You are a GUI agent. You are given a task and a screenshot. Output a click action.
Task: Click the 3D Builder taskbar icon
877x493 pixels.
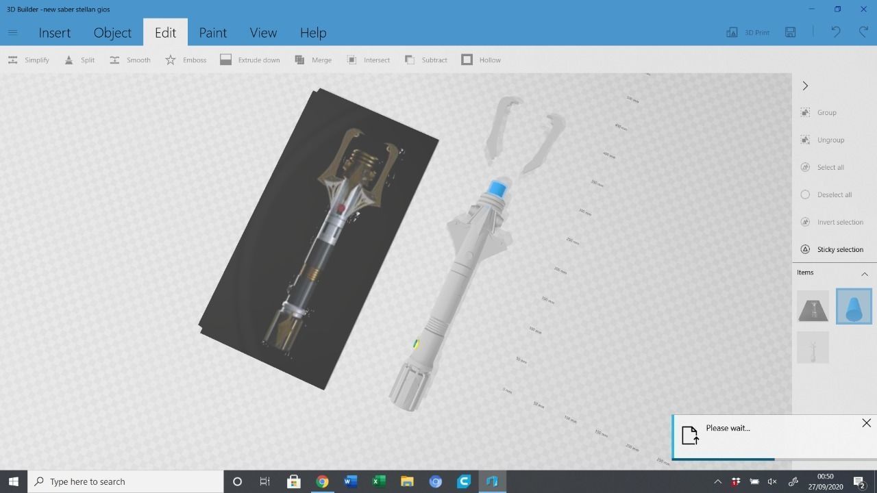[x=492, y=481]
